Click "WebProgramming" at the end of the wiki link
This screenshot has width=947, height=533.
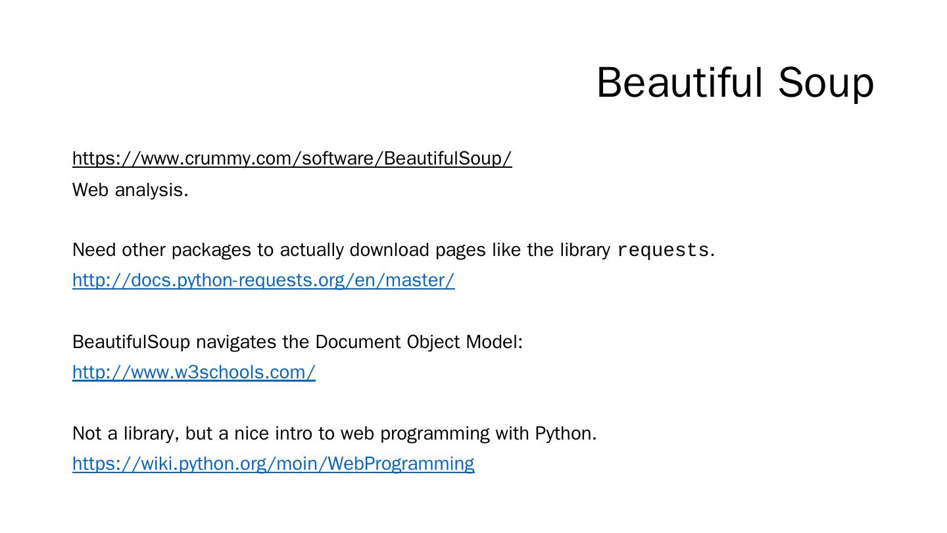[401, 464]
